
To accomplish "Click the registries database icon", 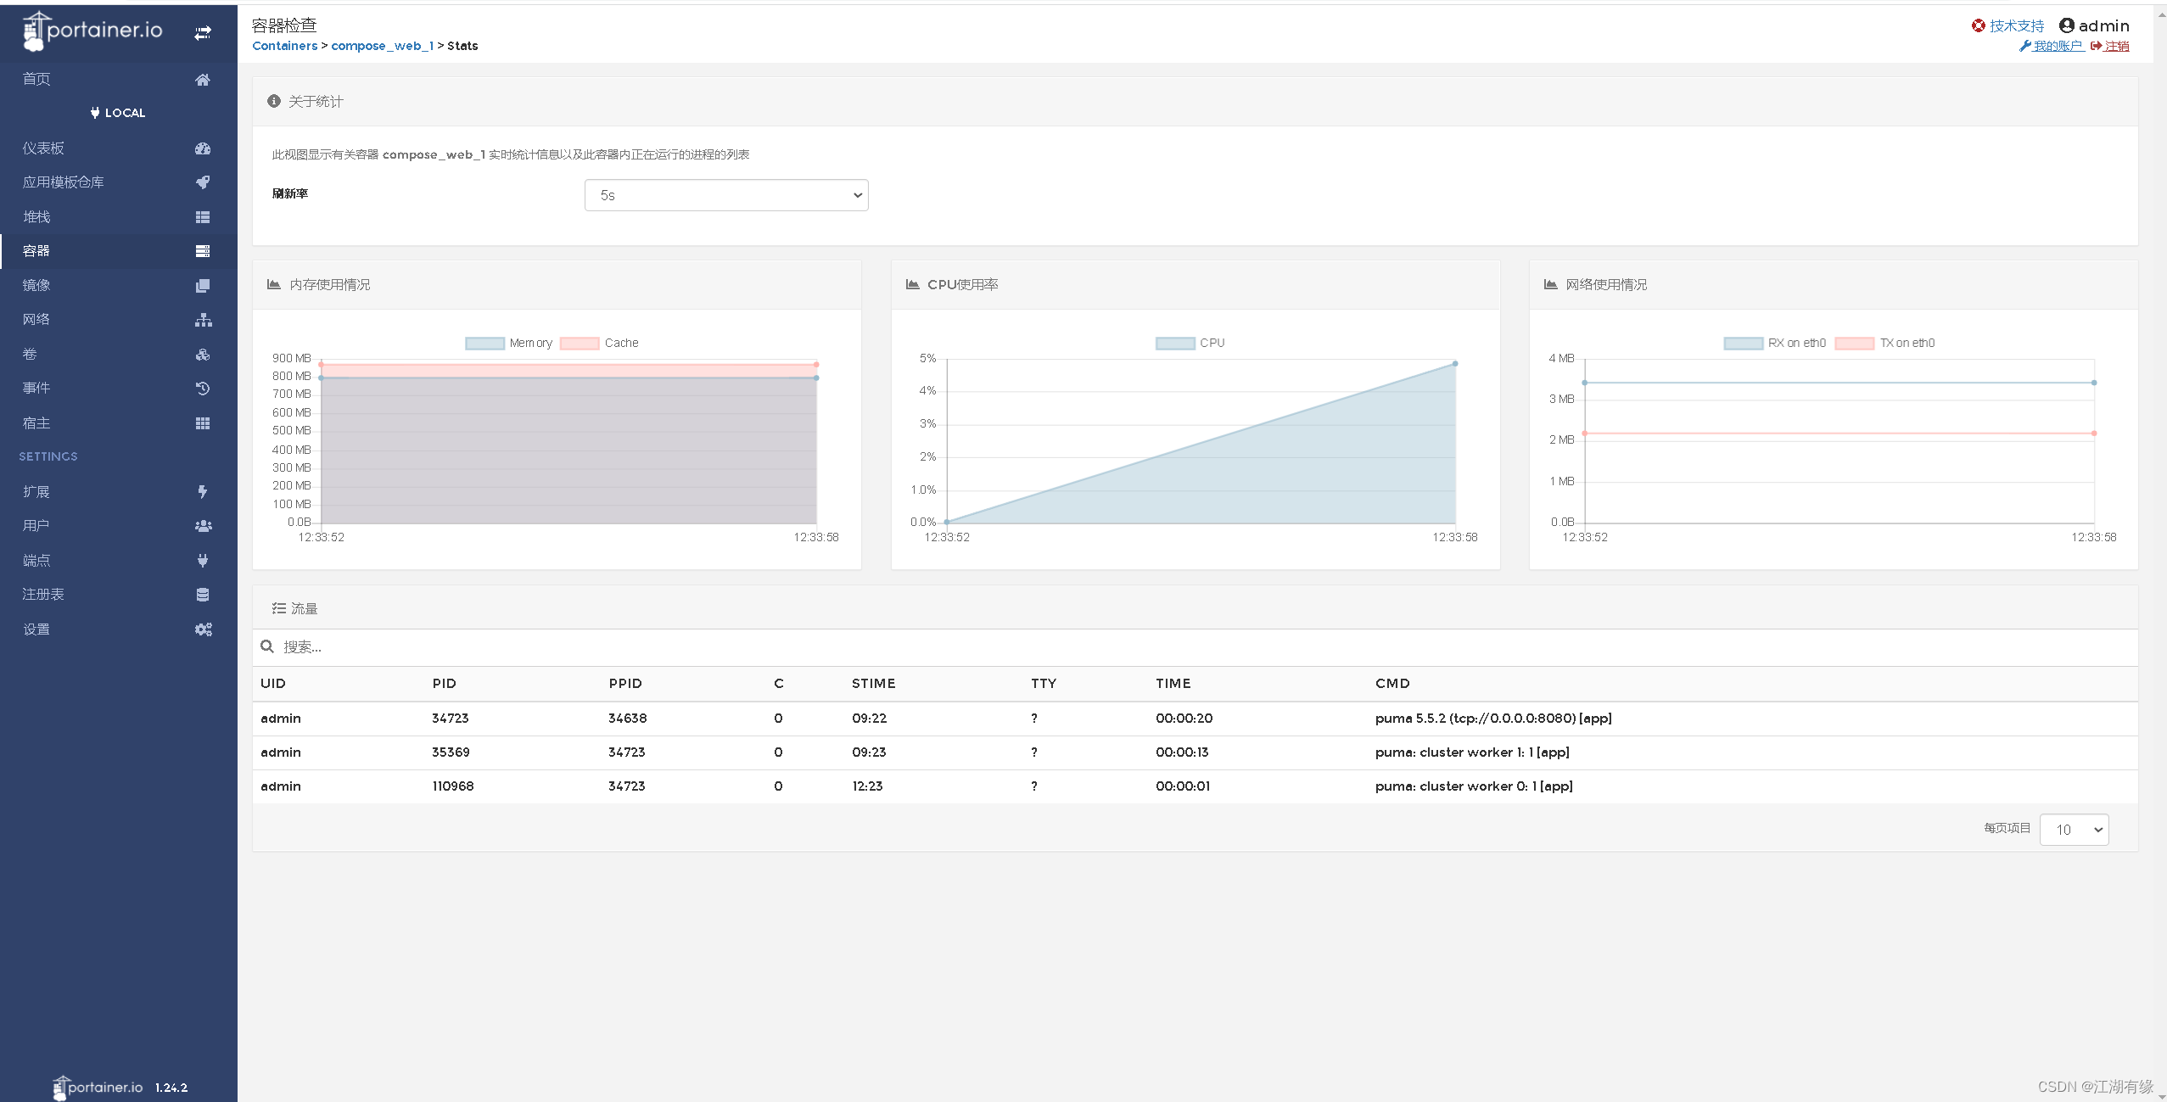I will coord(203,595).
